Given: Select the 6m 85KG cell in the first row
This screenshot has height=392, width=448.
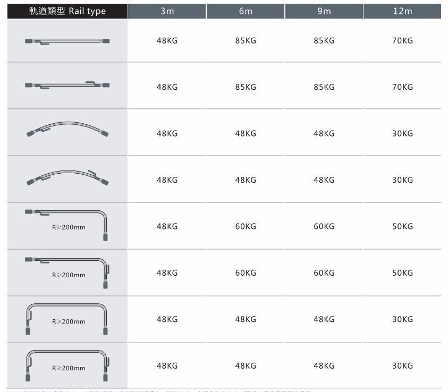Looking at the screenshot, I should click(246, 41).
